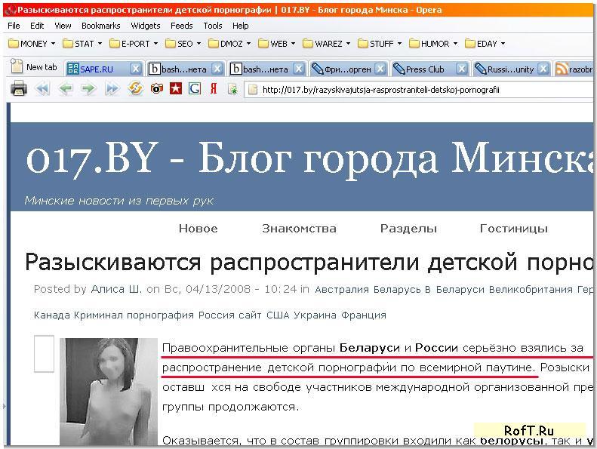
Task: Click the URL address field
Action: click(415, 89)
